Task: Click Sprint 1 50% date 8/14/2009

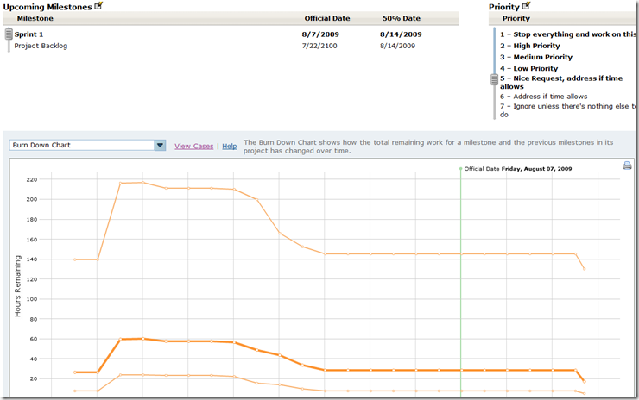Action: tap(401, 34)
